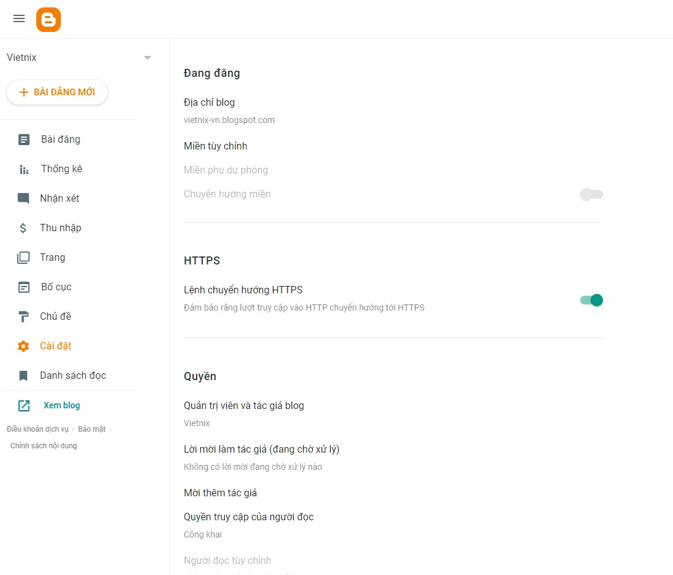Open the hamburger main menu

pos(19,18)
